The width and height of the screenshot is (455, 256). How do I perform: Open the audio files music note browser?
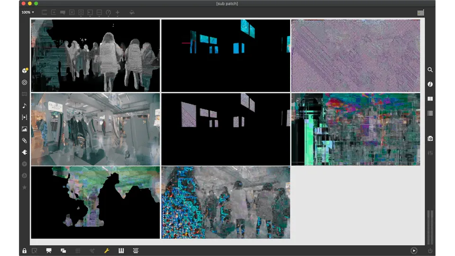24,106
